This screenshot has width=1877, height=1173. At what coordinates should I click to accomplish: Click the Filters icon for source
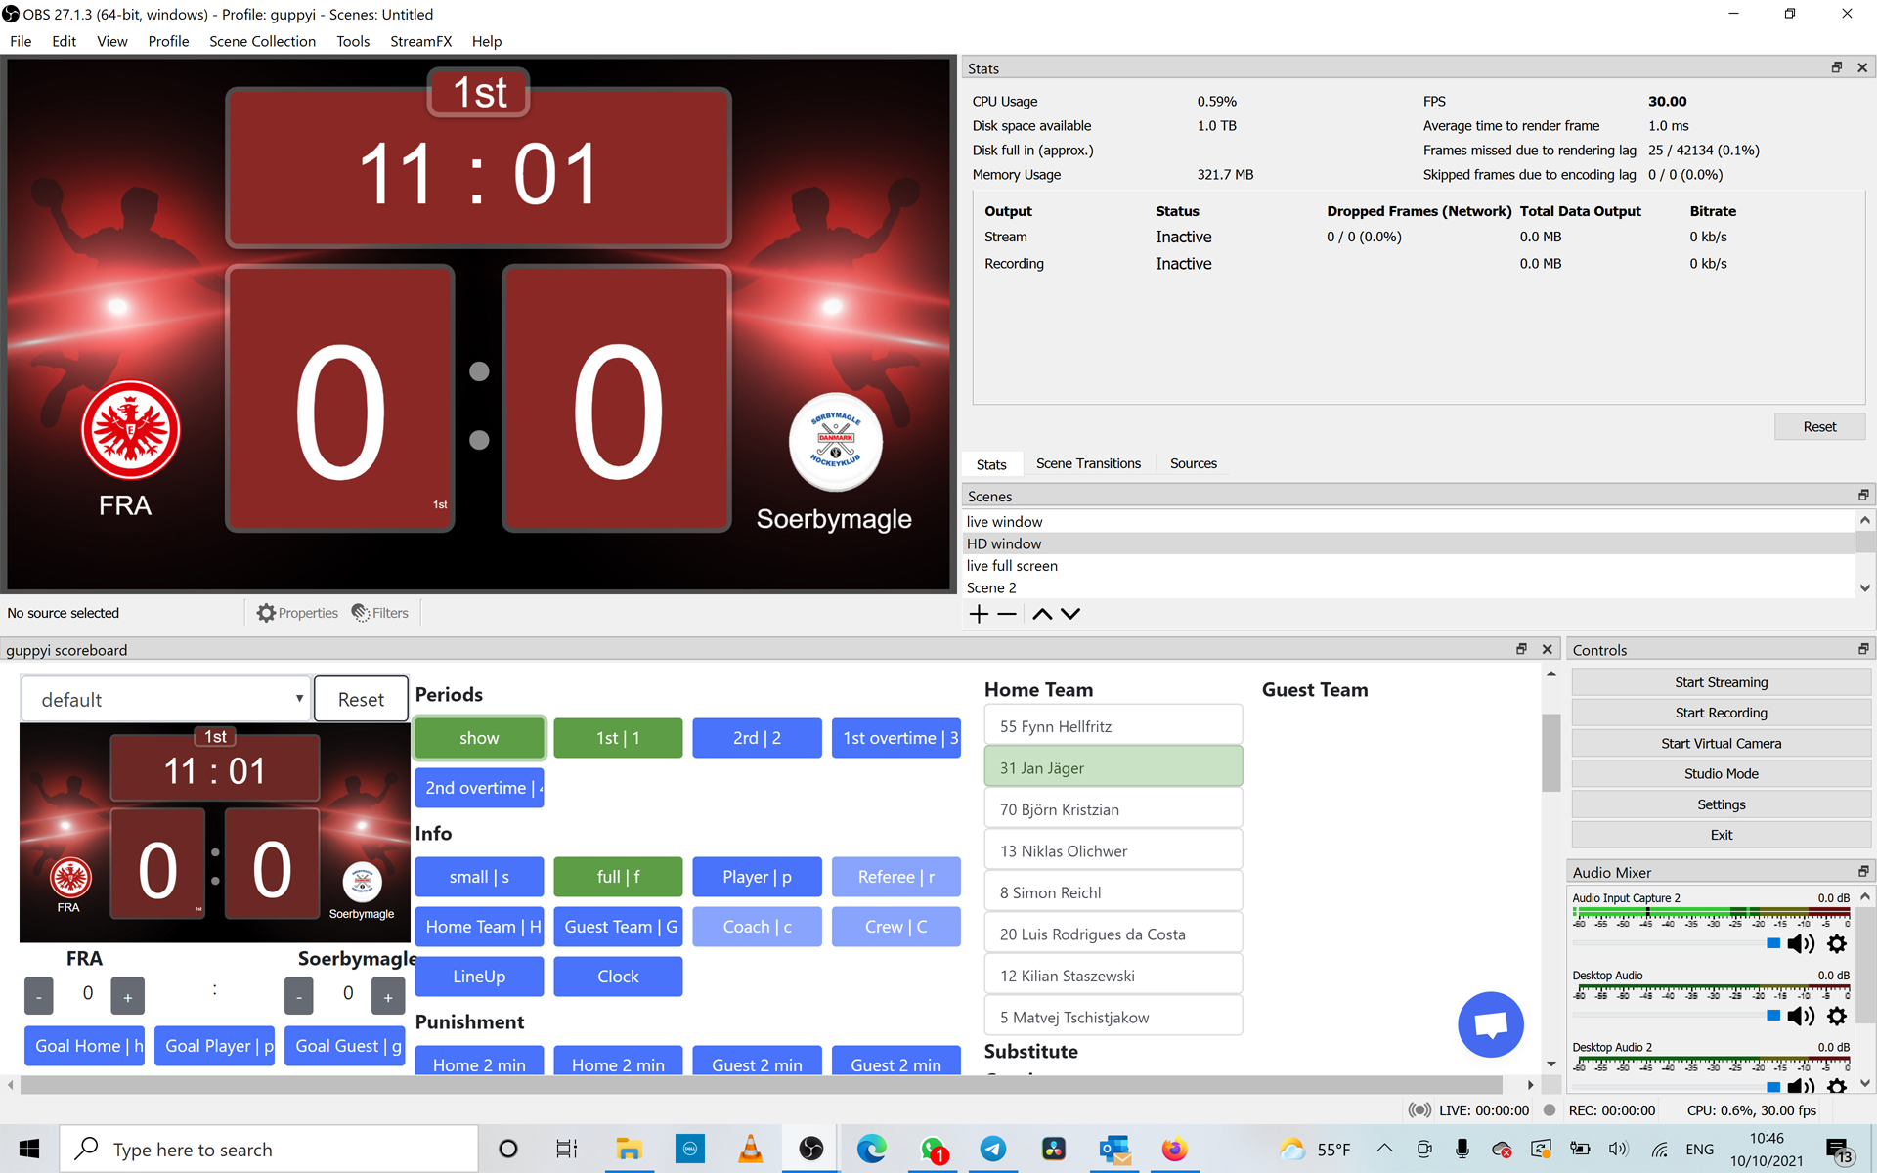360,612
